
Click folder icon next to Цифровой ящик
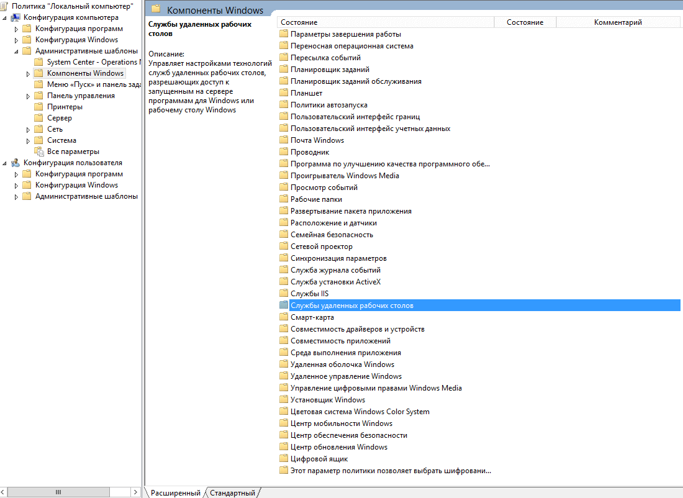284,458
